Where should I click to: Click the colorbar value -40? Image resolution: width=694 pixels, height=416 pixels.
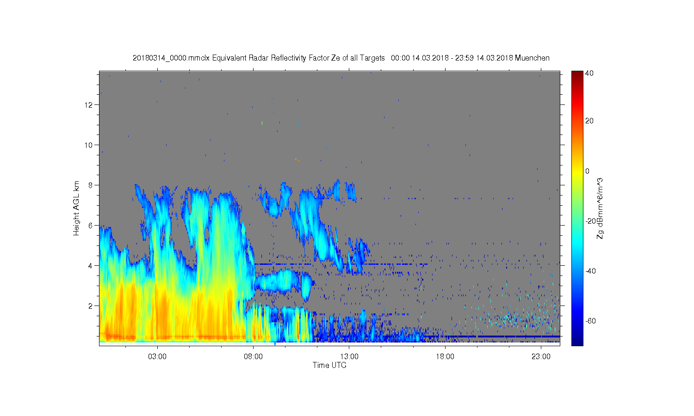591,271
